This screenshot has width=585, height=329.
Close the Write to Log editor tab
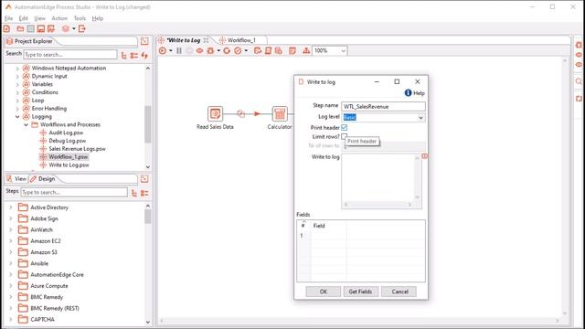tap(206, 40)
